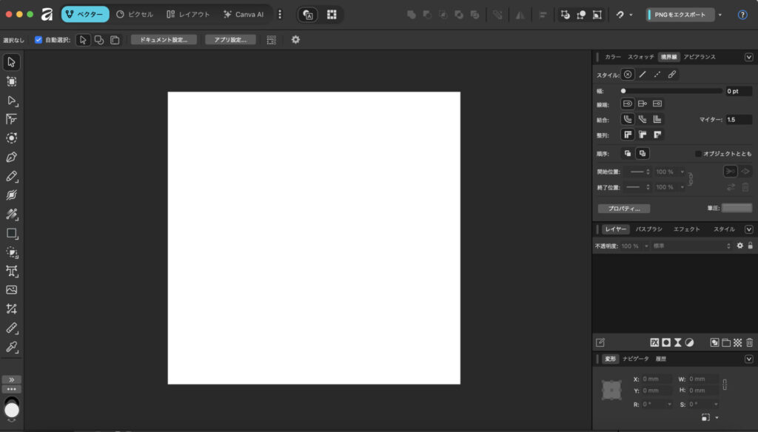The height and width of the screenshot is (432, 758).
Task: Enable the オブジェクトととも checkbox
Action: click(698, 154)
